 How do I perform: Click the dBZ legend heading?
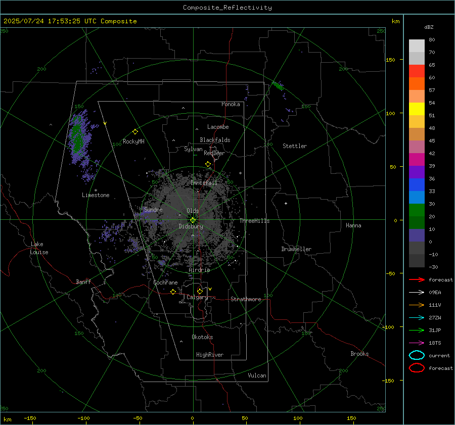coord(429,27)
